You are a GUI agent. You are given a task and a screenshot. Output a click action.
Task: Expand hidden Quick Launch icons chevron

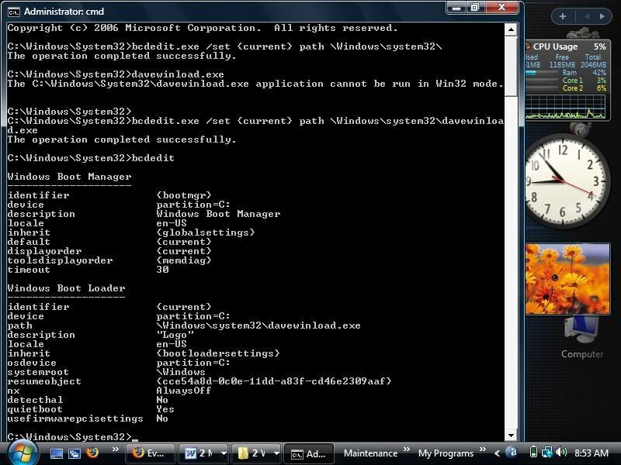[x=115, y=449]
